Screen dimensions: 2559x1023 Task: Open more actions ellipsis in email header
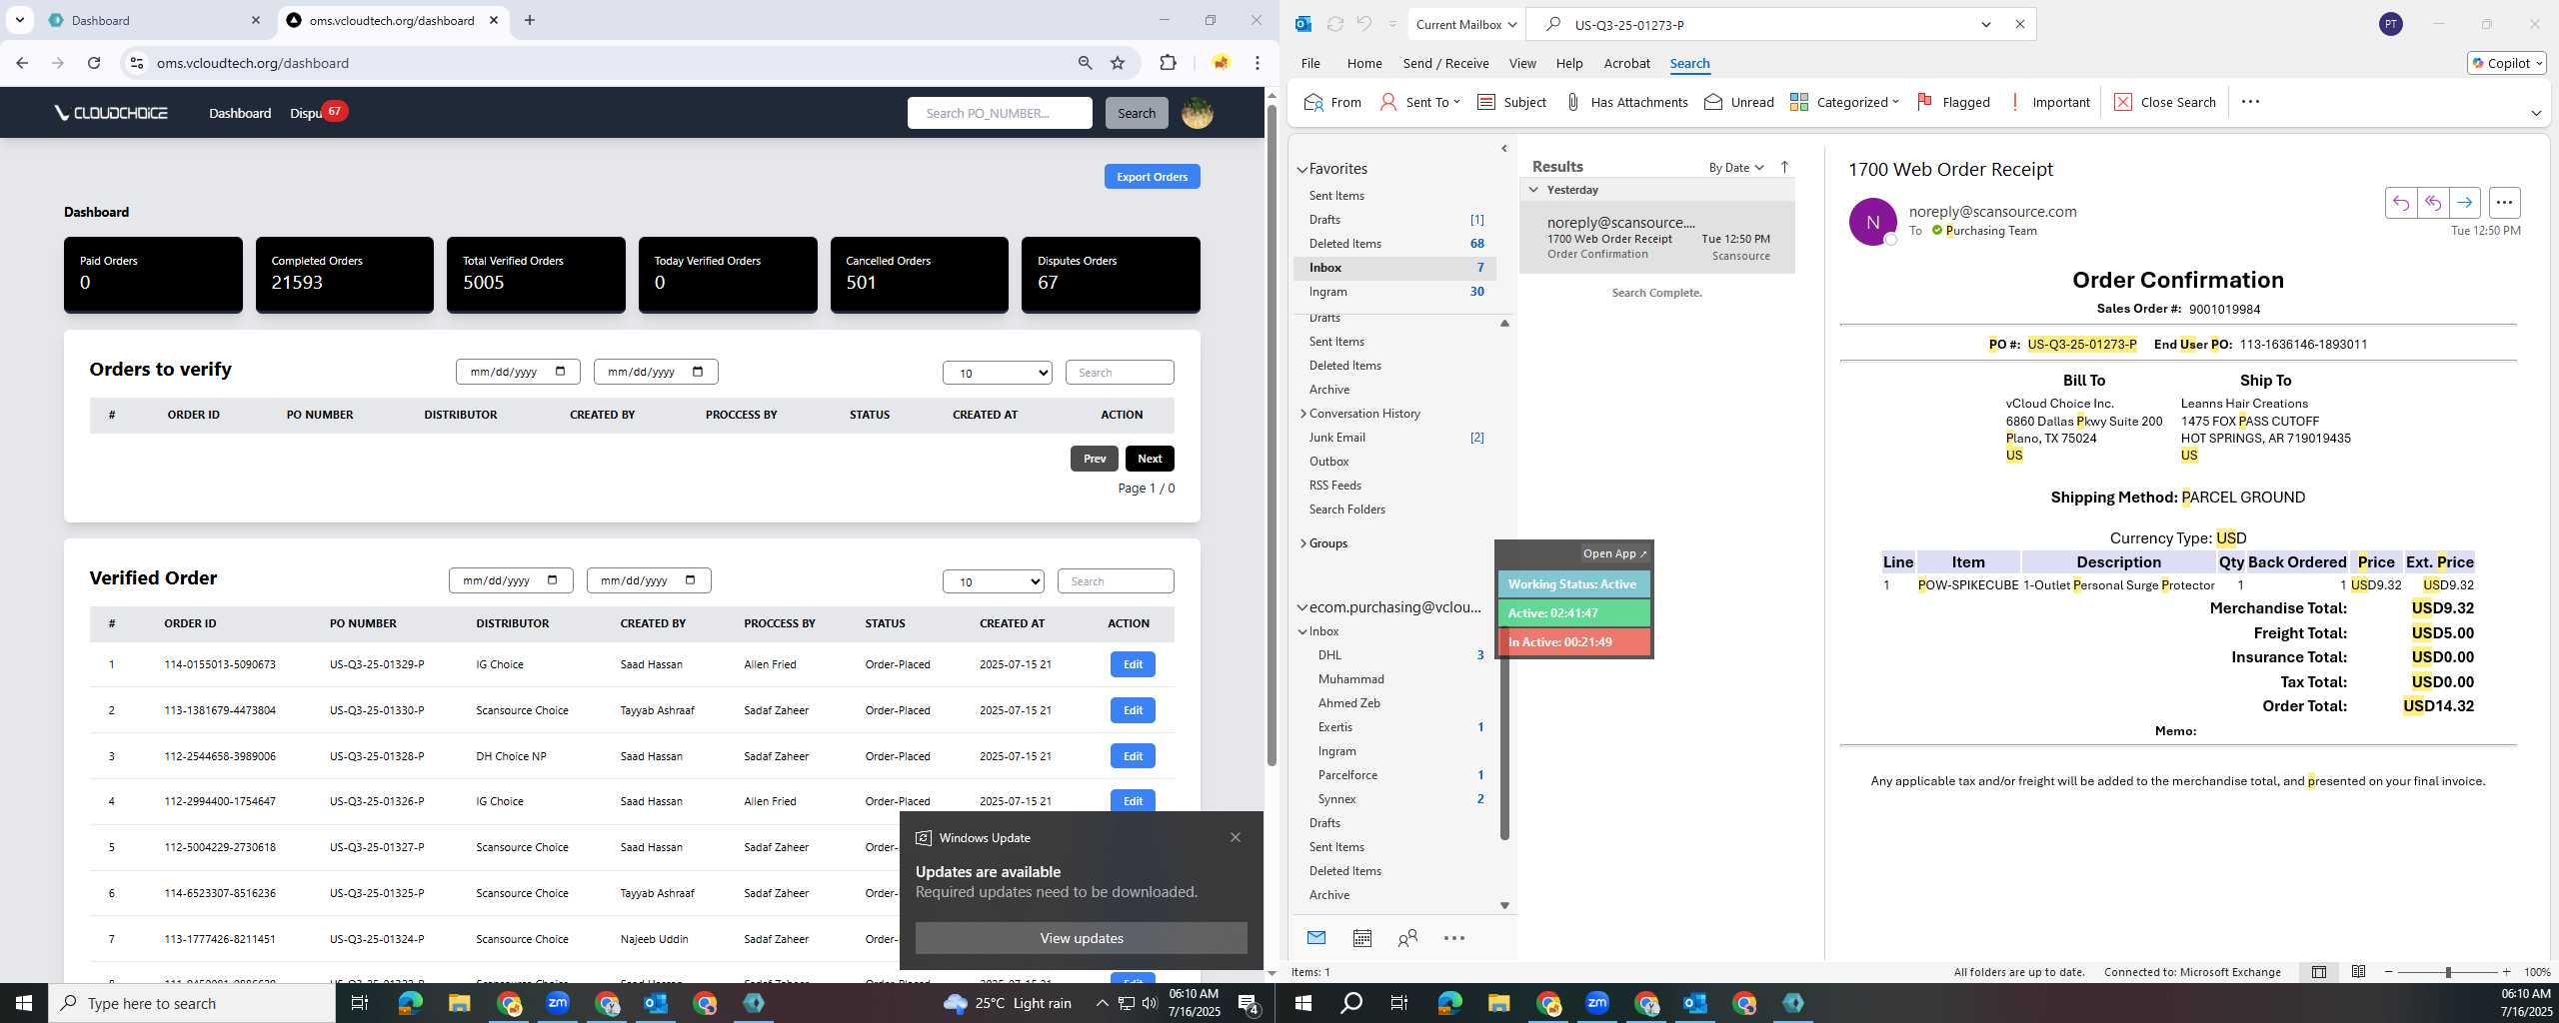click(x=2504, y=203)
